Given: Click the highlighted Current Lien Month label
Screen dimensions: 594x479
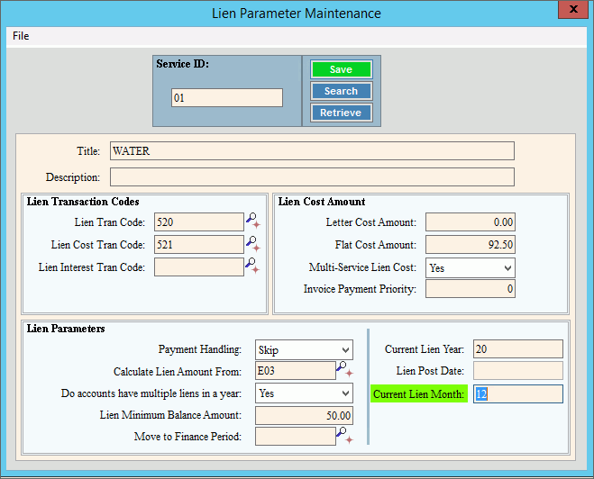Looking at the screenshot, I should (418, 393).
